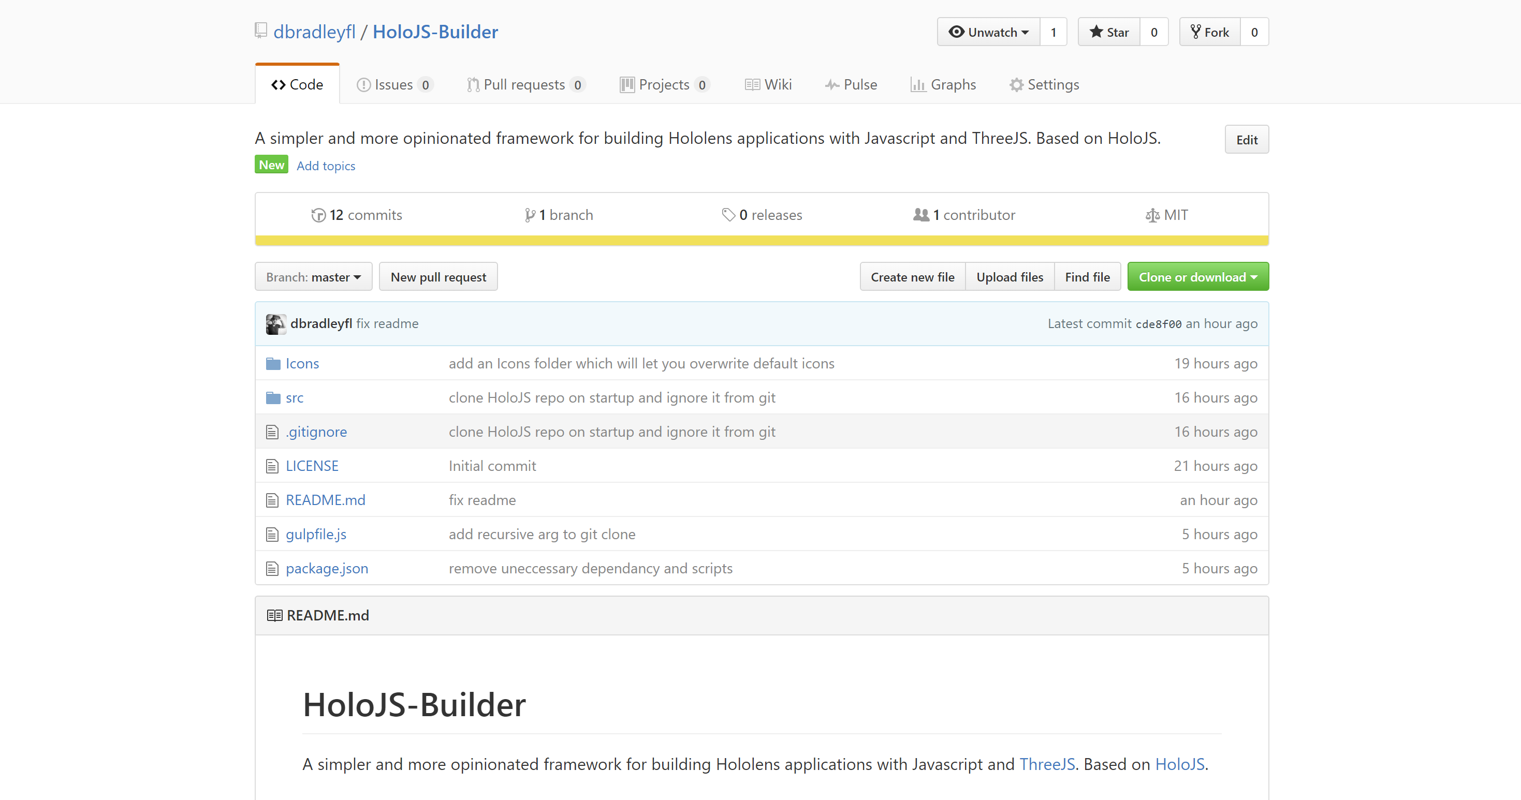Click the yellow language breakdown bar
The width and height of the screenshot is (1521, 800).
click(x=761, y=240)
